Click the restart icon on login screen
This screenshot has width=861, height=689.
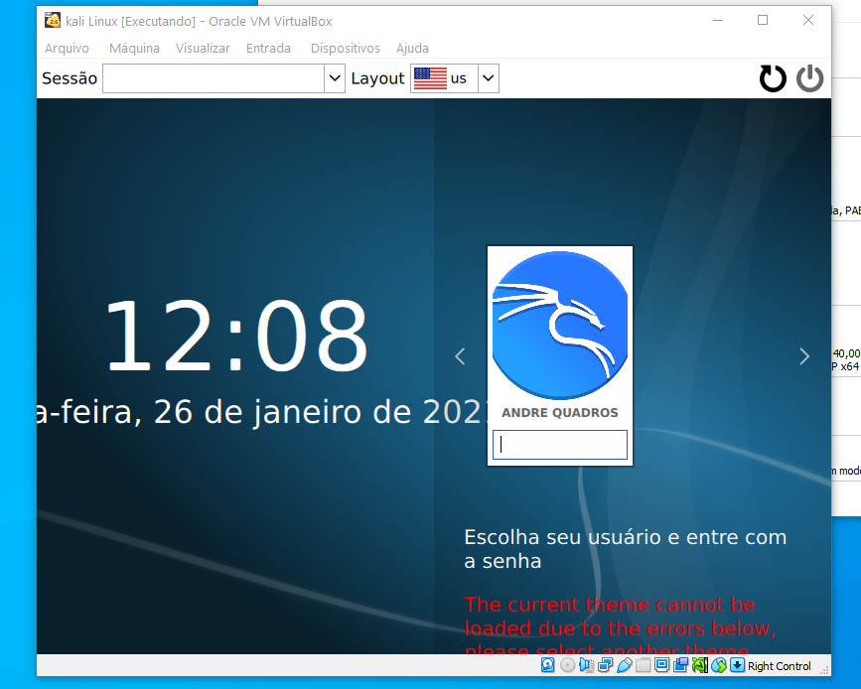[x=773, y=78]
